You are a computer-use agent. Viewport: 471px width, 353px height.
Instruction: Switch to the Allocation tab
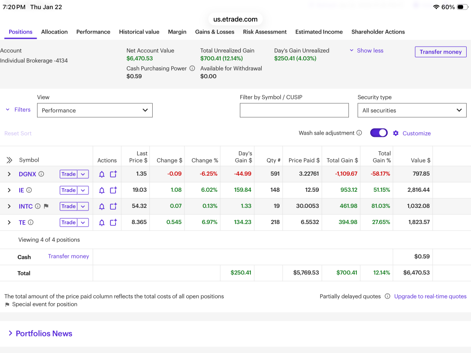[54, 32]
